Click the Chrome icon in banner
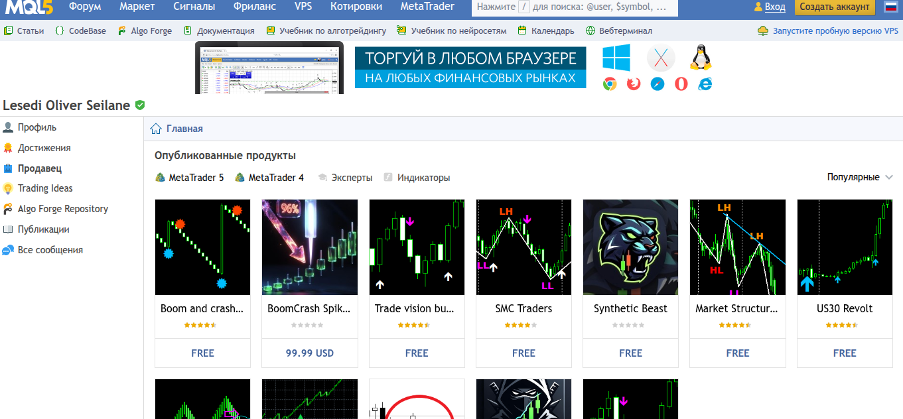The image size is (903, 419). tap(610, 84)
